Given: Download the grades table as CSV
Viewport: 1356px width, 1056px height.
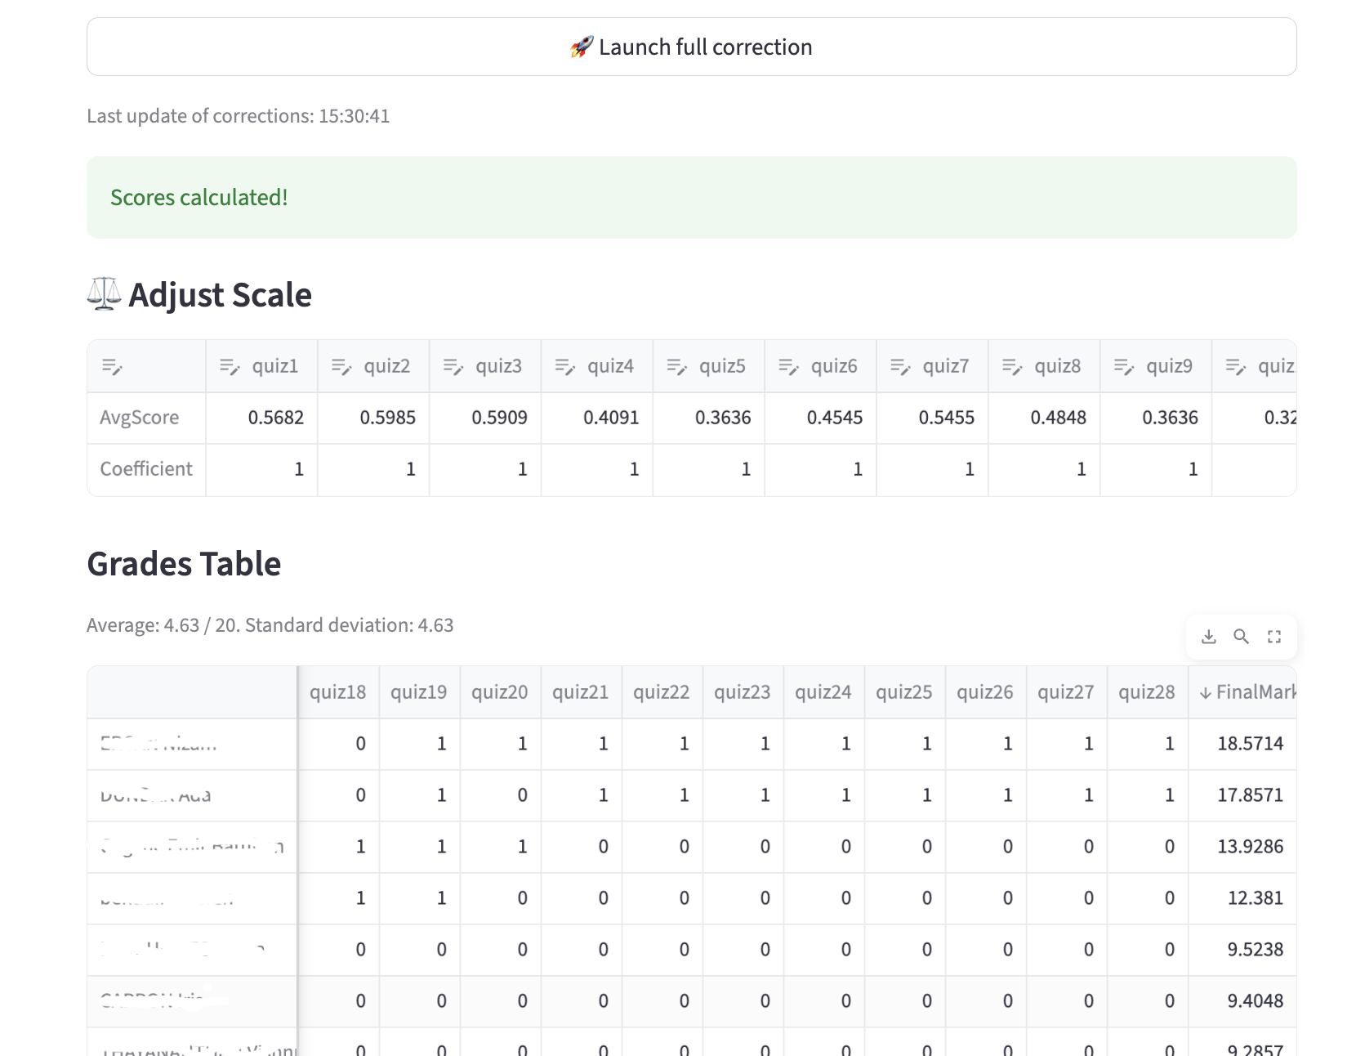Looking at the screenshot, I should 1209,637.
